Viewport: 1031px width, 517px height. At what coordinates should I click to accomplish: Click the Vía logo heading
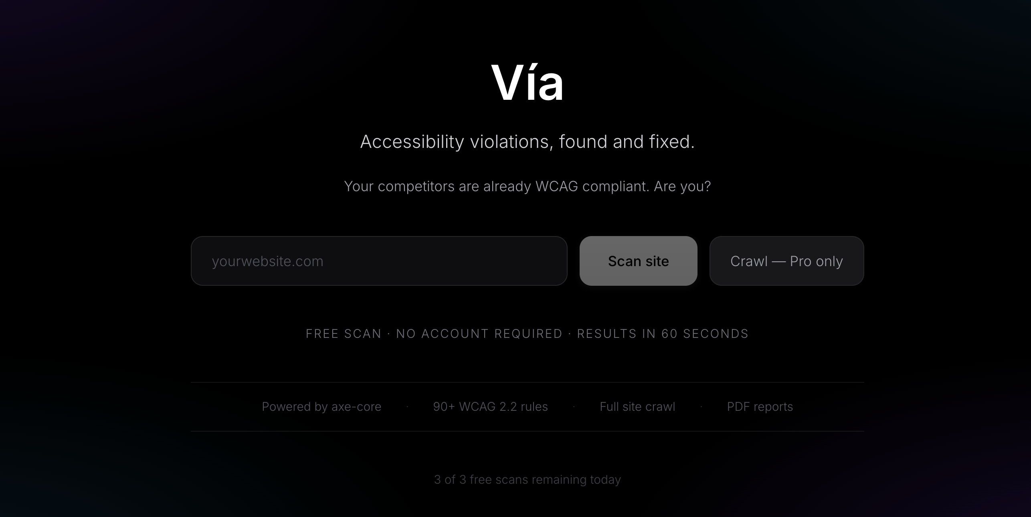pos(527,83)
